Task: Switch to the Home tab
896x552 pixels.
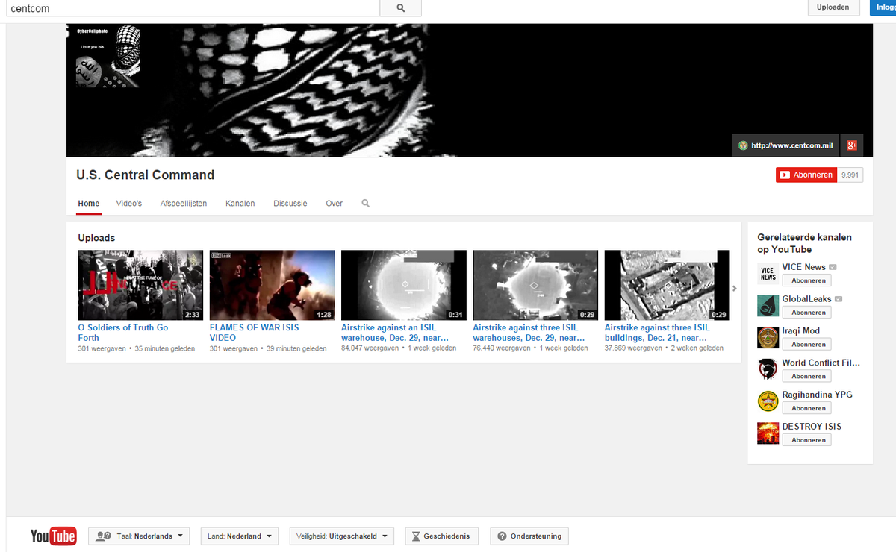Action: 89,204
